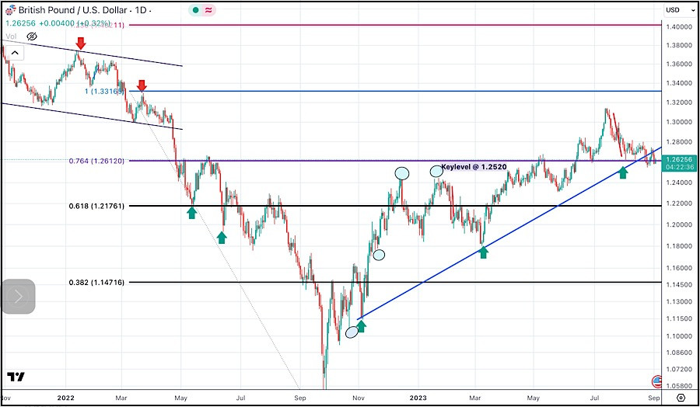Screen dimensions: 700x407
Task: Click the last price value 1.26256 in header
Action: click(22, 23)
